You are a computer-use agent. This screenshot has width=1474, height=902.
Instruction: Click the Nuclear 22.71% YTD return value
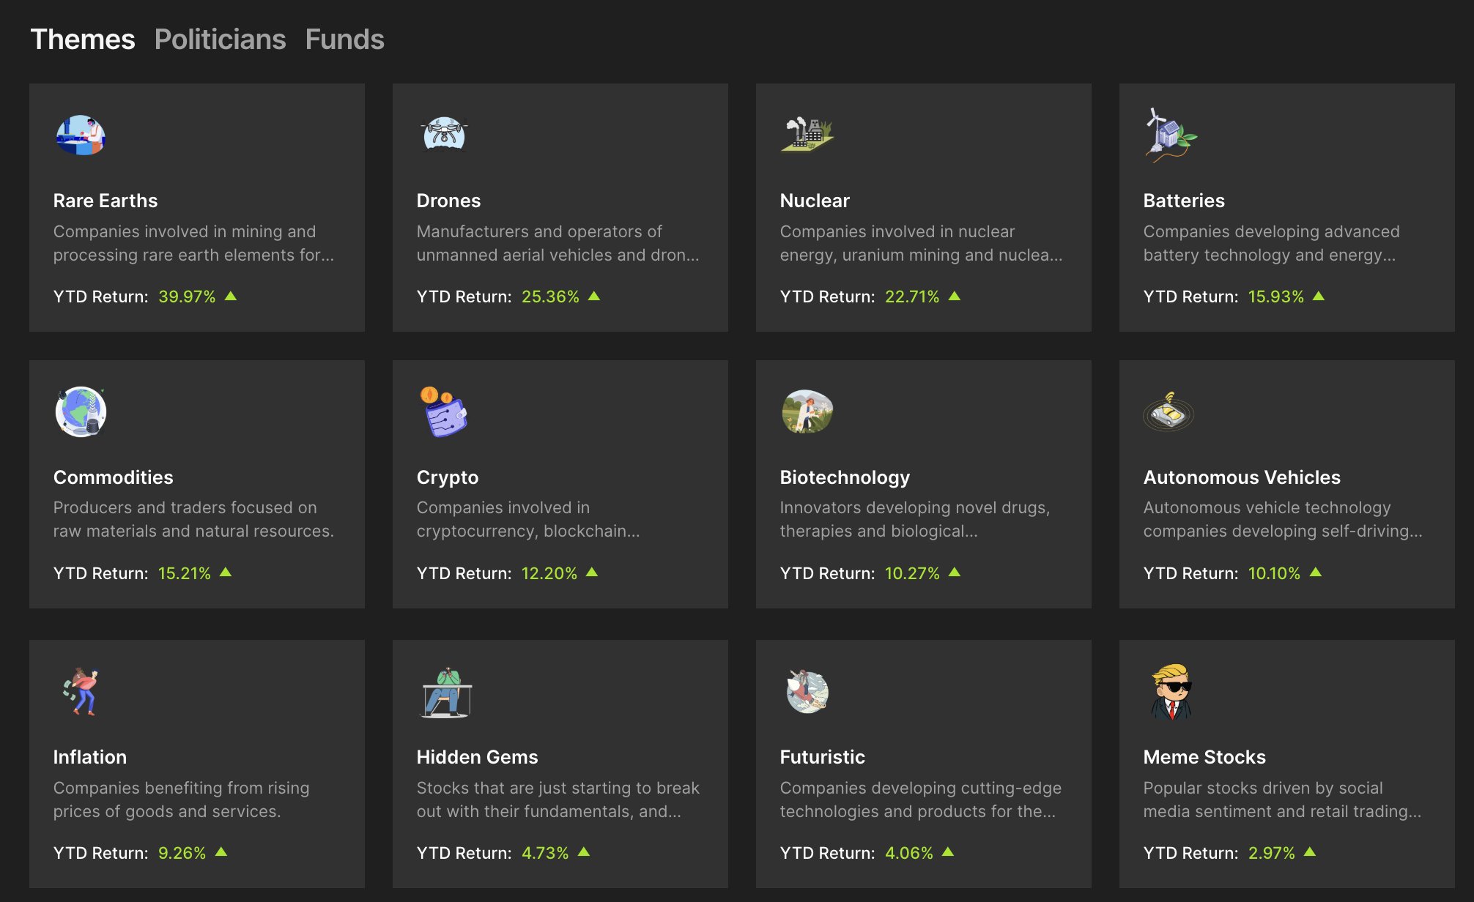click(x=911, y=297)
